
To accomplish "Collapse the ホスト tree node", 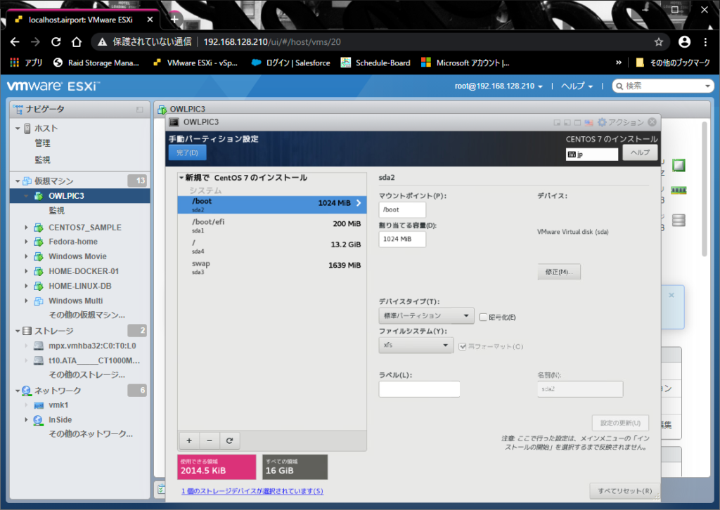I will tap(18, 129).
